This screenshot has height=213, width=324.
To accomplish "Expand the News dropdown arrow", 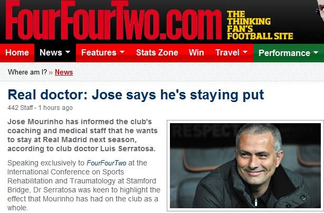I will tap(68, 52).
